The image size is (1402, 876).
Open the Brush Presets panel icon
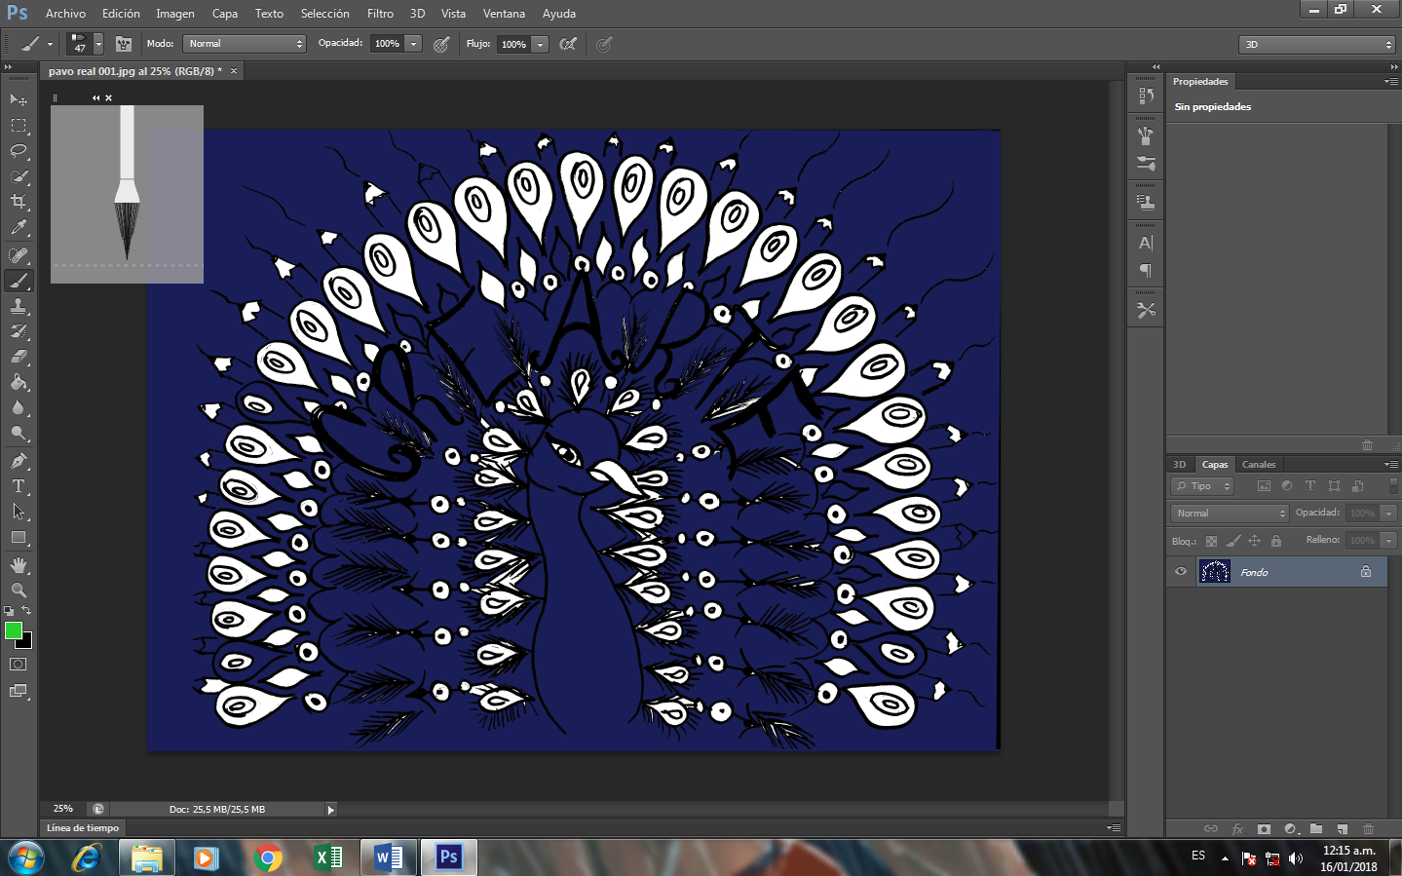pos(1146,163)
